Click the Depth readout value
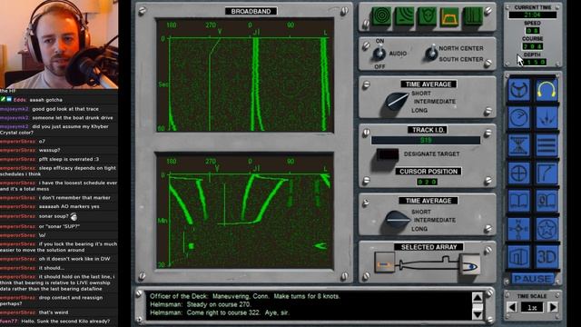Screen dimensions: 581x327 (534, 62)
